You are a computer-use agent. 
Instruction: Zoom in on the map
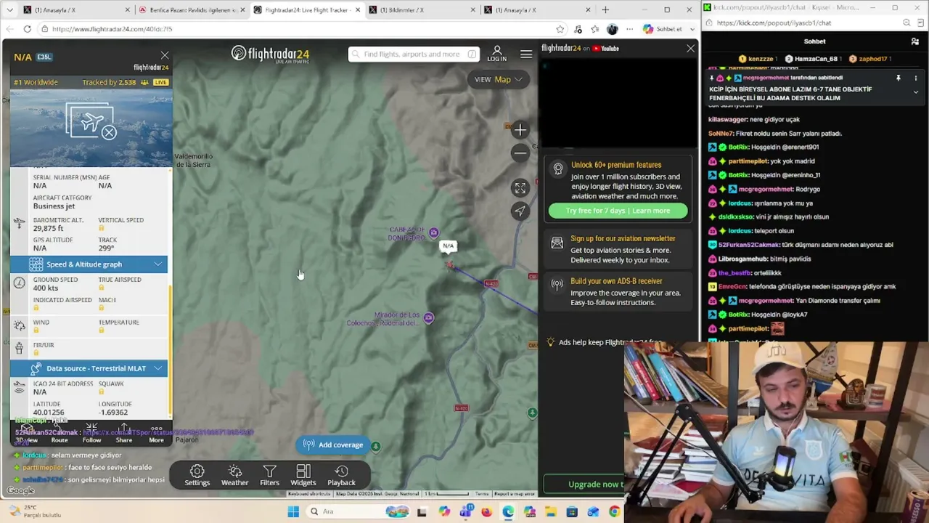[x=520, y=131]
